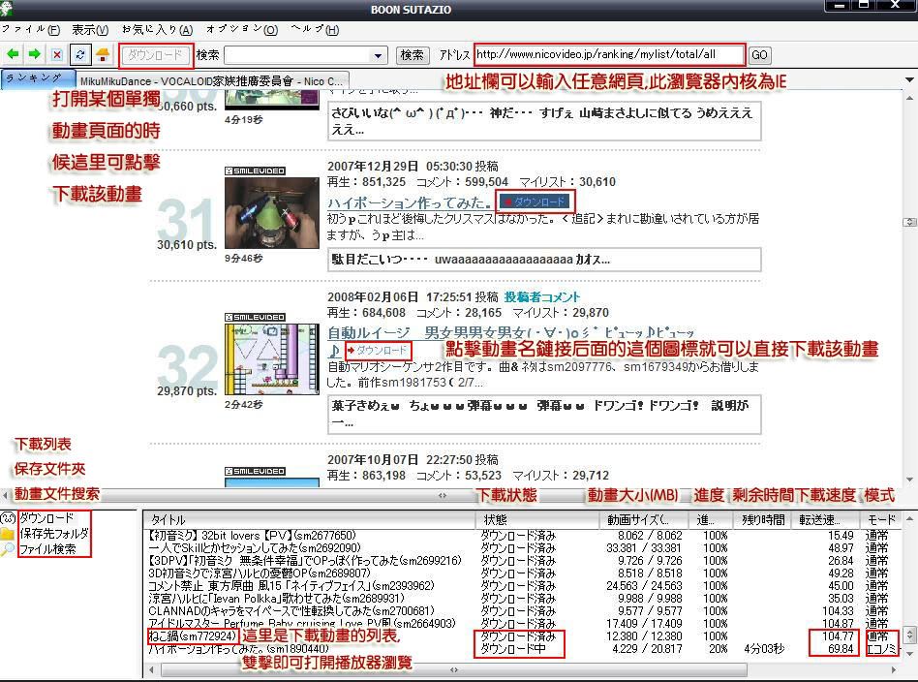Go forward with the green right arrow
Viewport: 918px width, 682px height.
point(35,54)
